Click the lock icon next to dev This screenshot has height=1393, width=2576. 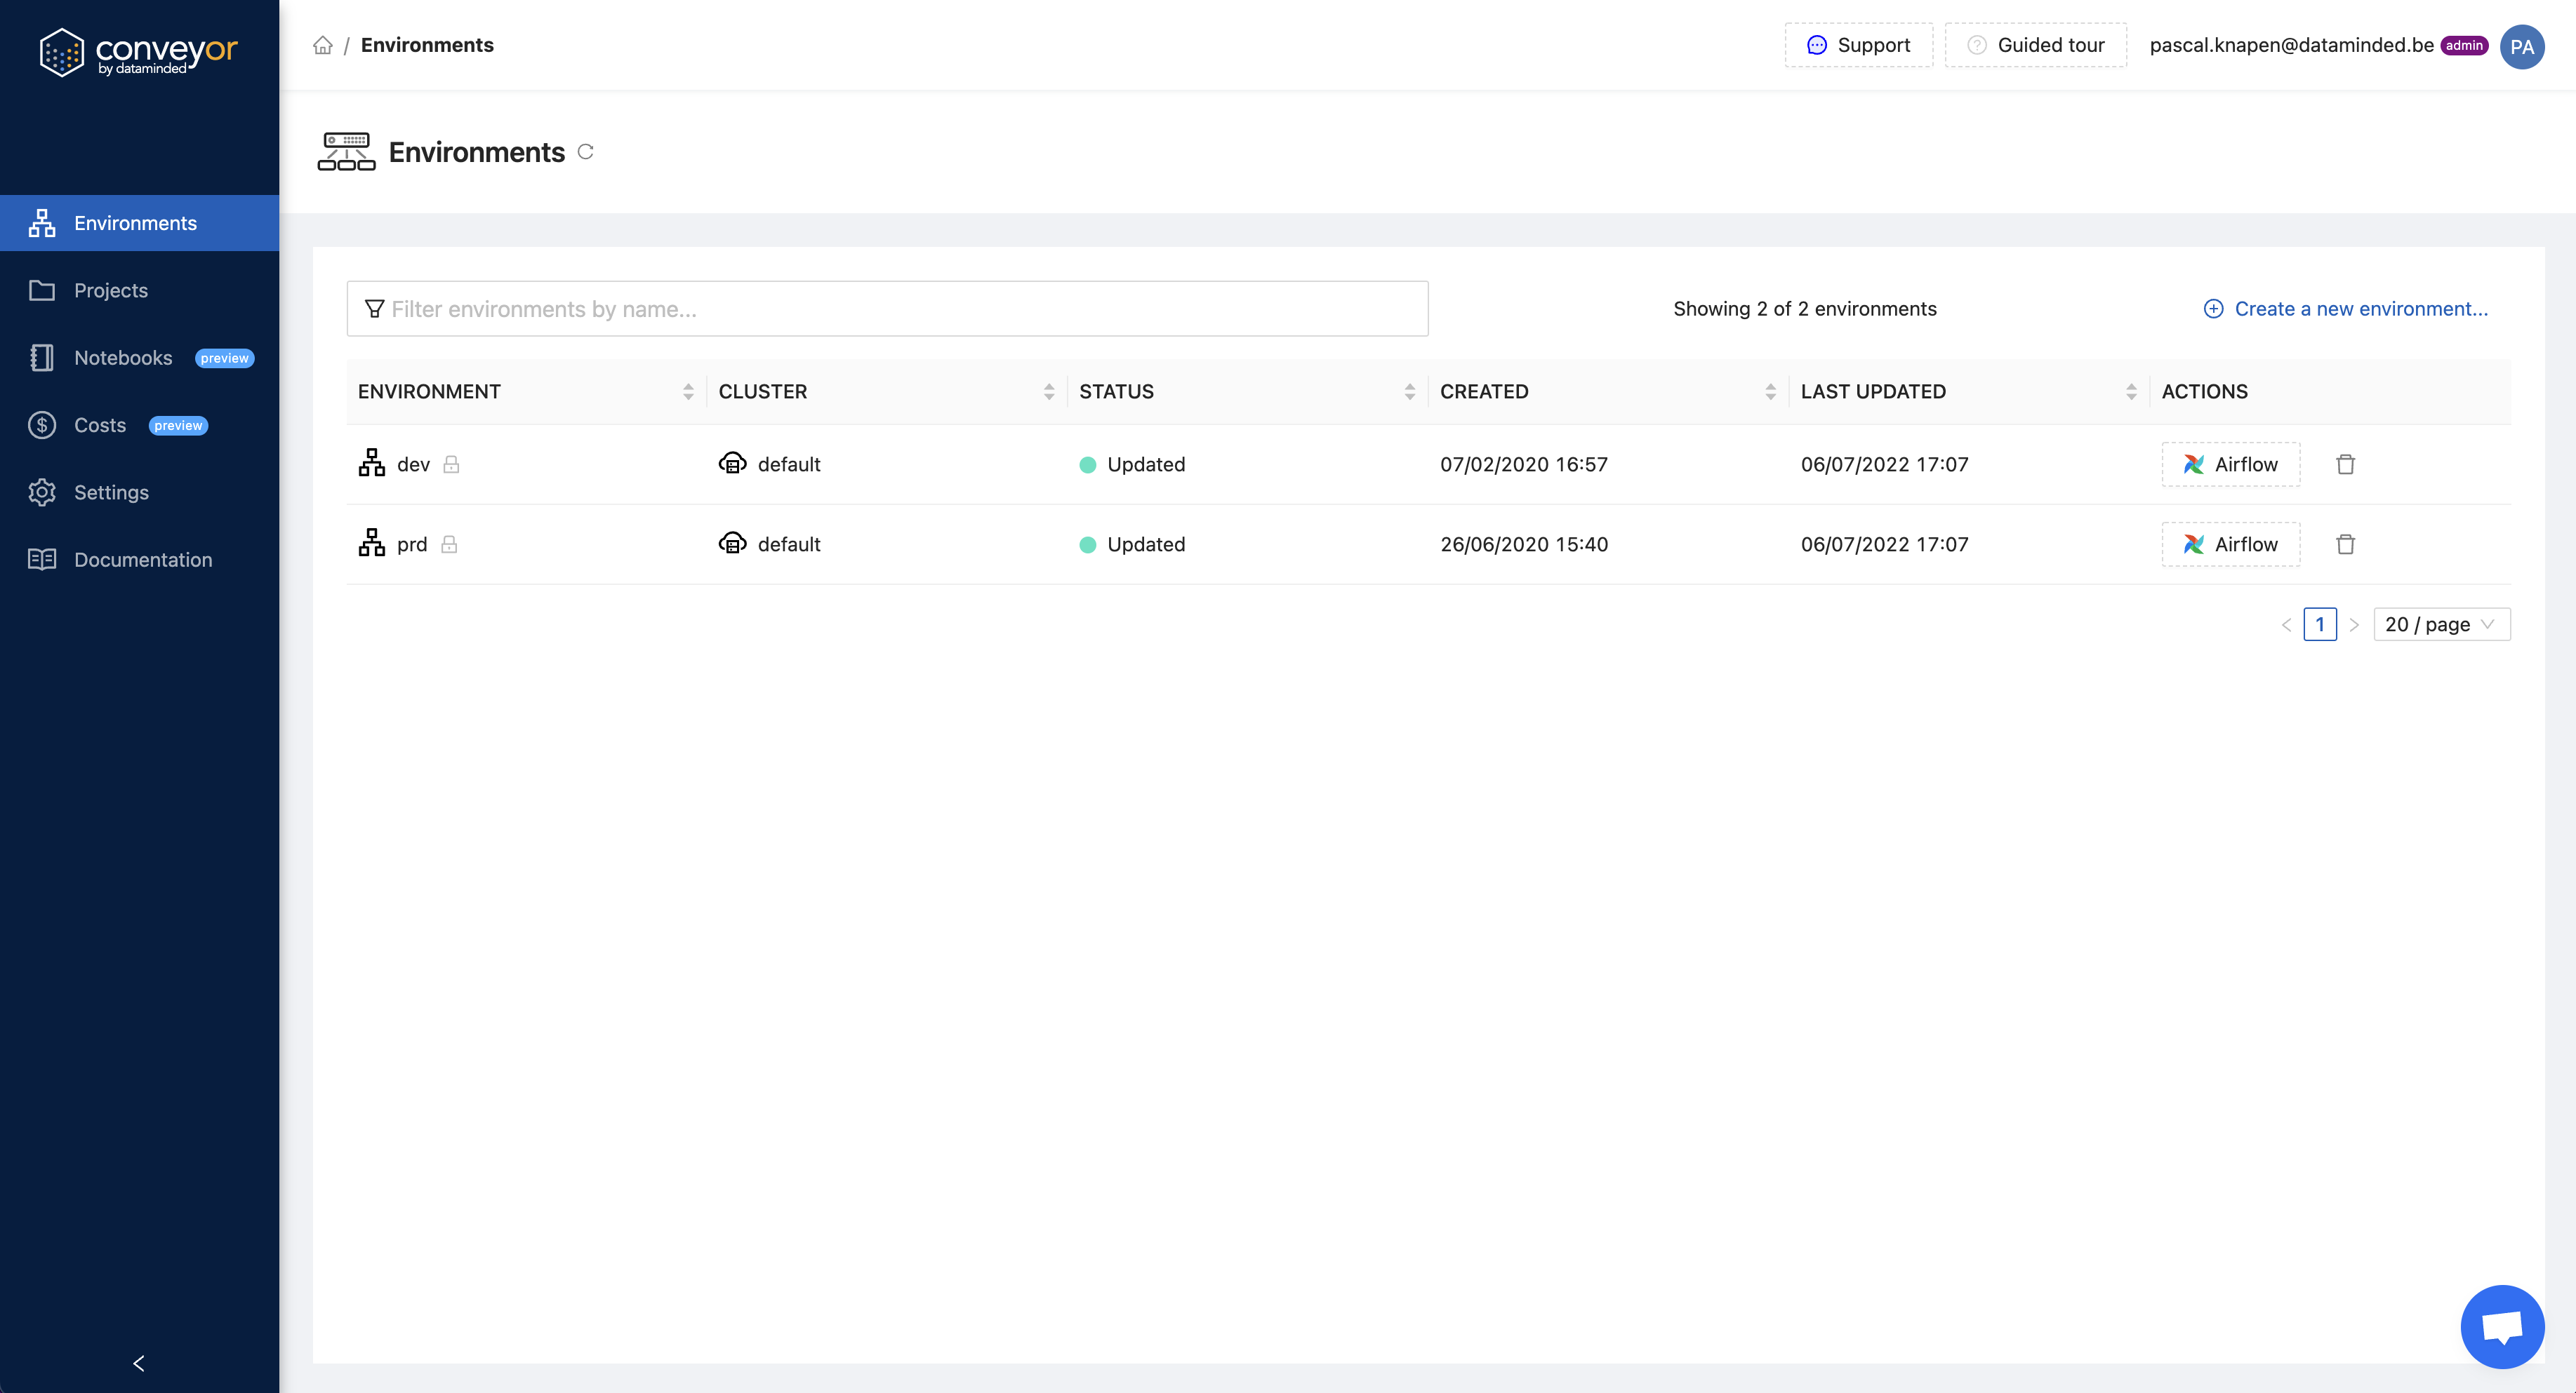point(451,464)
